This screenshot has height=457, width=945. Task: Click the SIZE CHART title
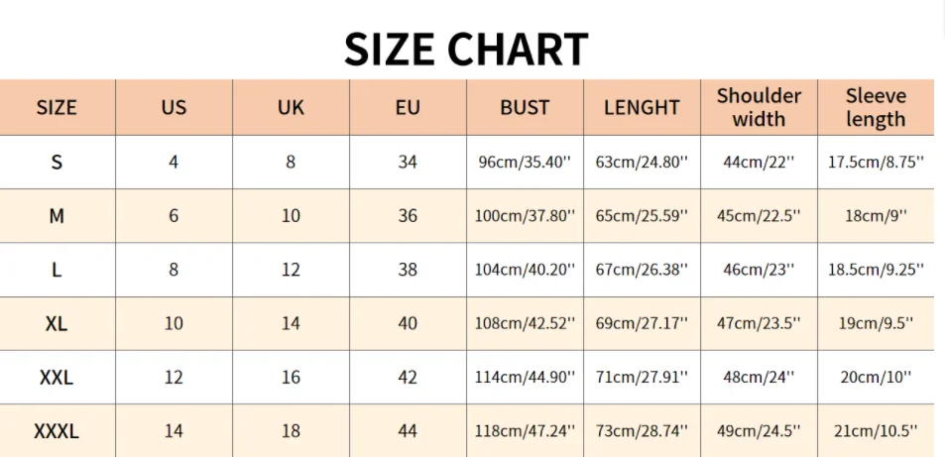point(466,49)
